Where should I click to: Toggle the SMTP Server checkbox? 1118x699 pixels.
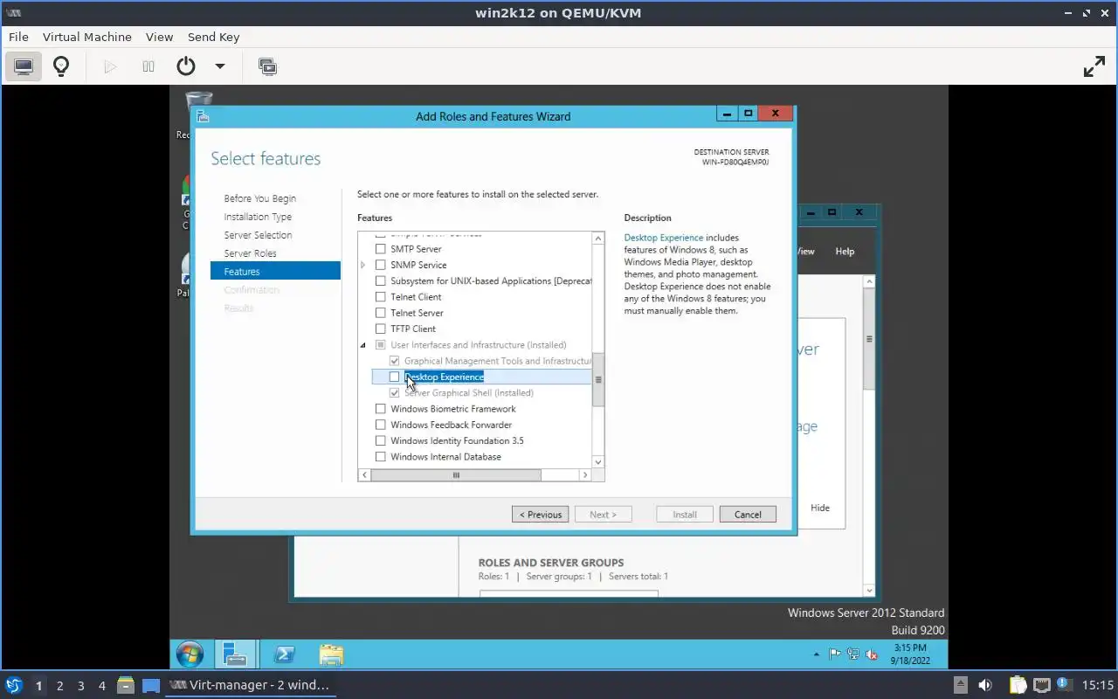(380, 249)
